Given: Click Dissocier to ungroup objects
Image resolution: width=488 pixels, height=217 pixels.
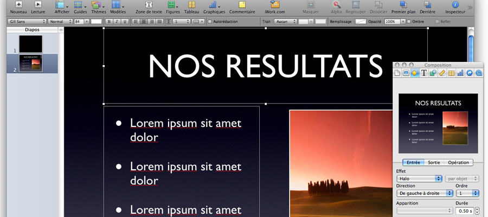Looking at the screenshot, I should click(378, 8).
